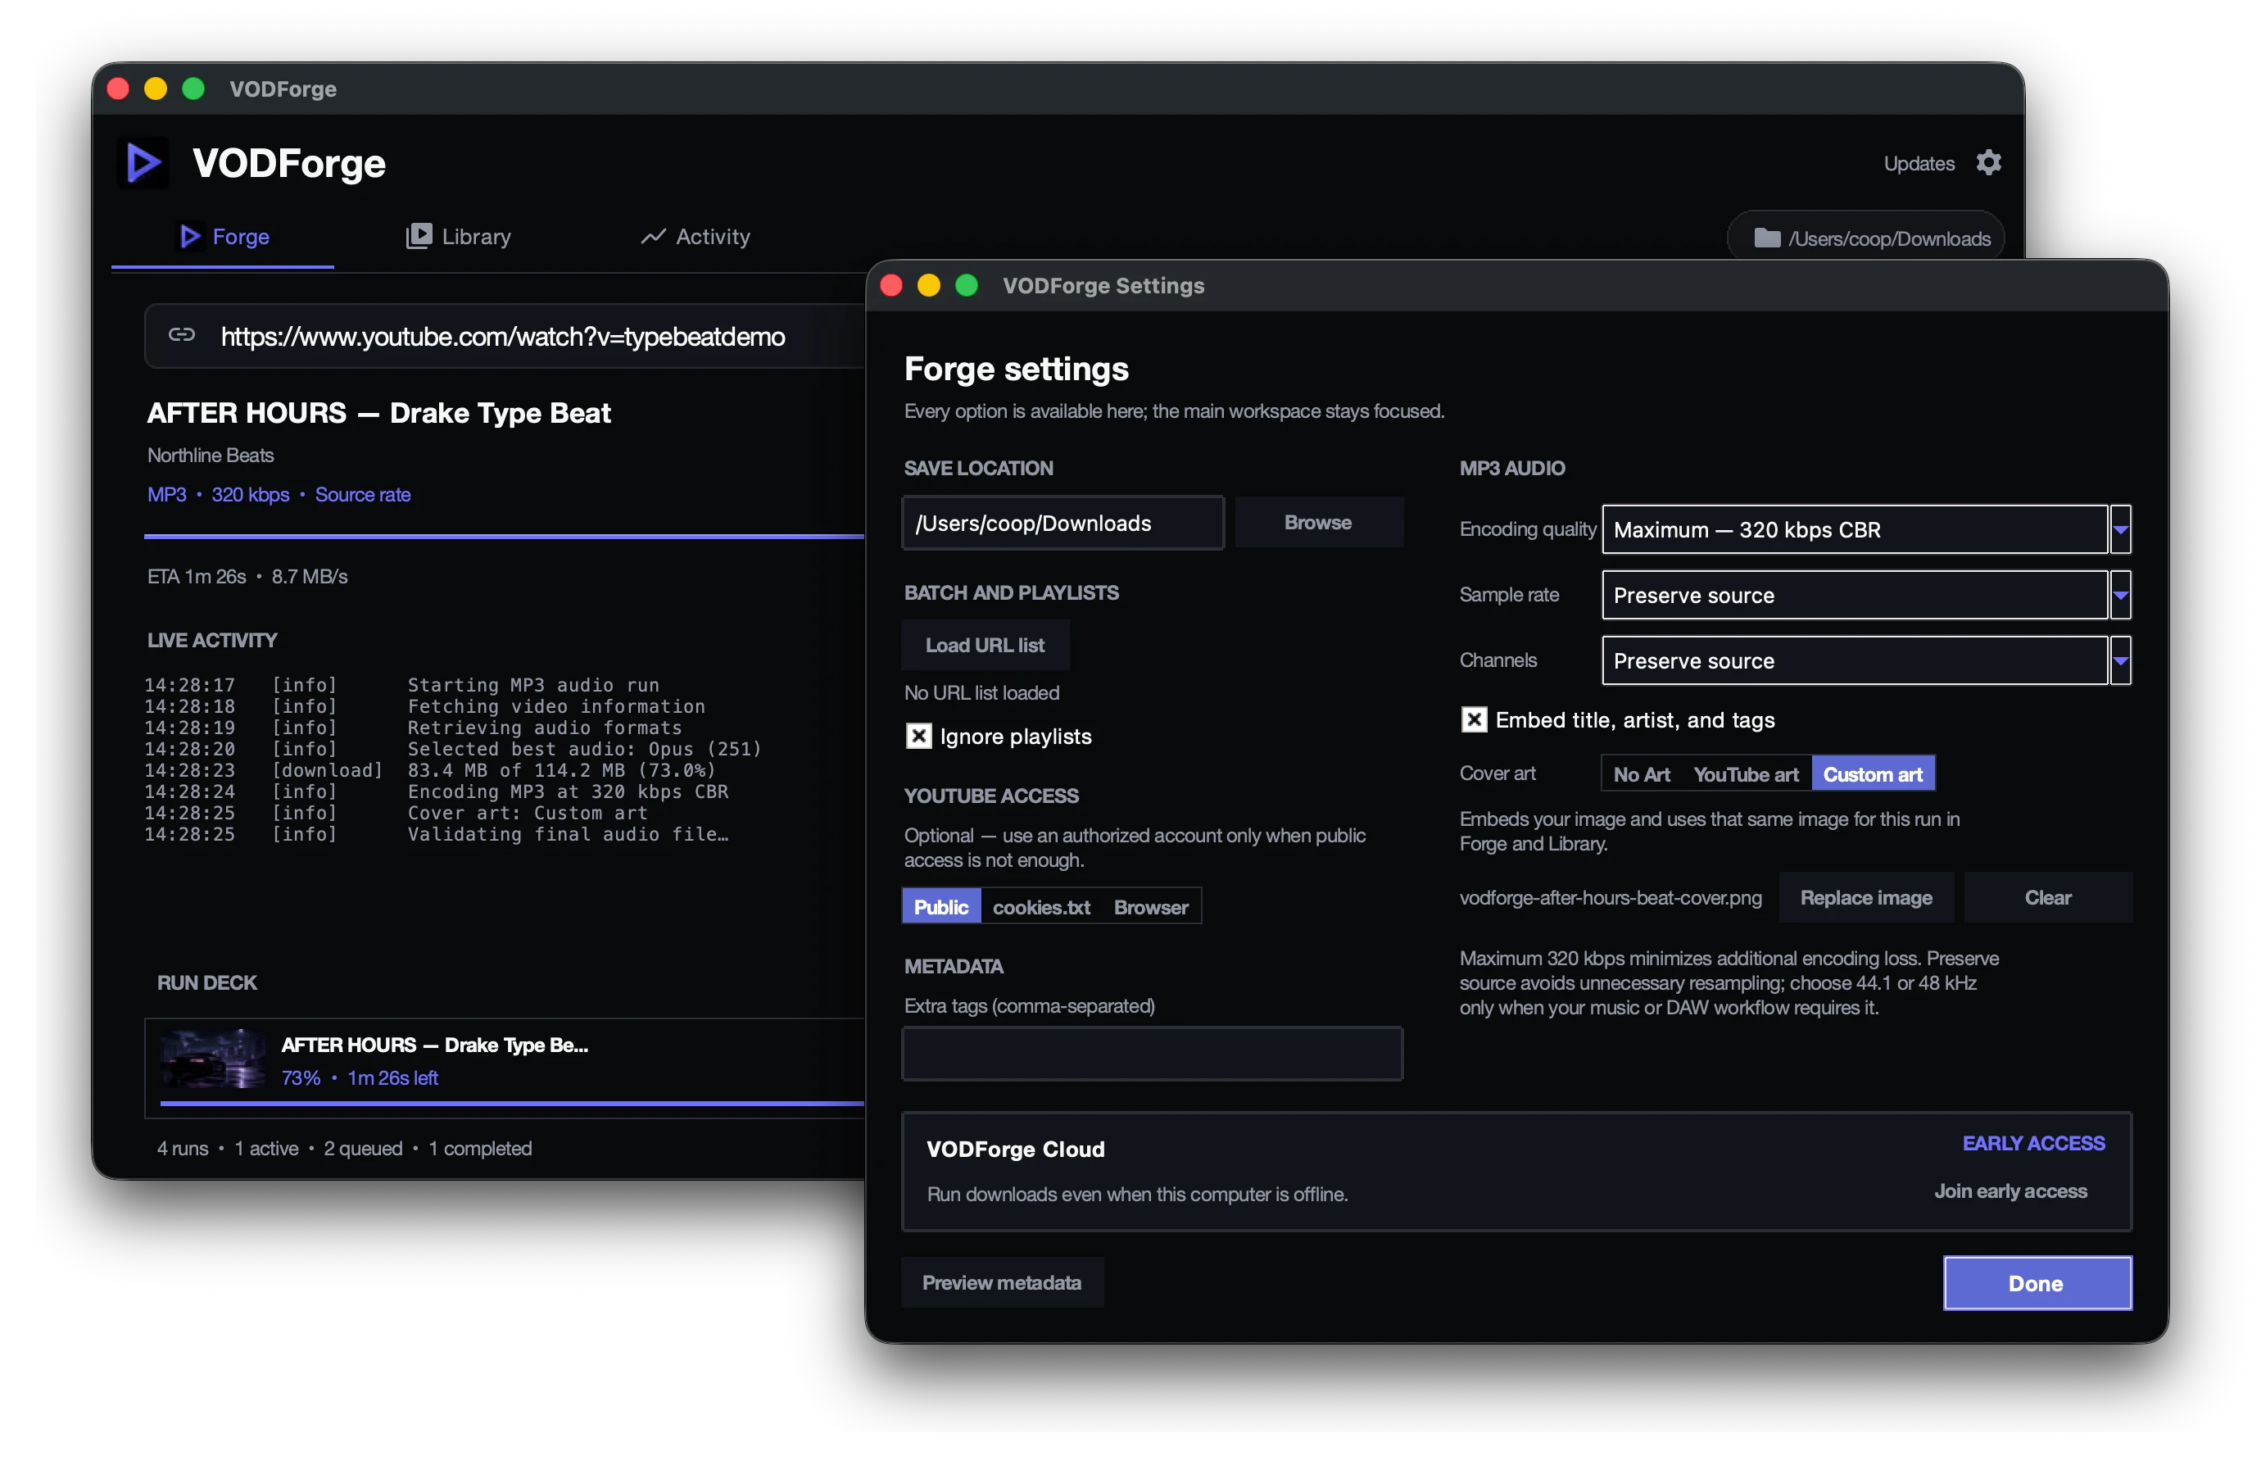This screenshot has width=2261, height=1465.
Task: Click the Forge tab's play icon
Action: coord(190,236)
